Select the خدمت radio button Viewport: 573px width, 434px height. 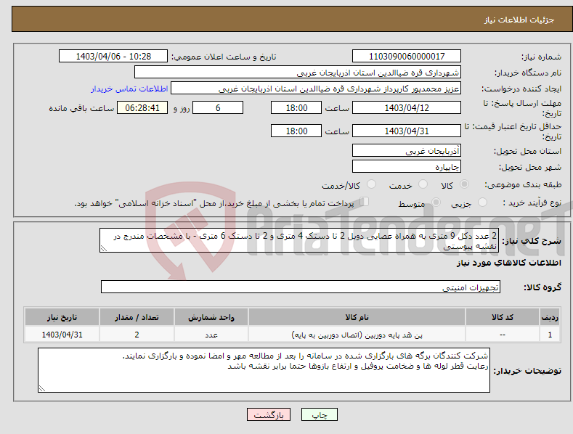coord(423,184)
